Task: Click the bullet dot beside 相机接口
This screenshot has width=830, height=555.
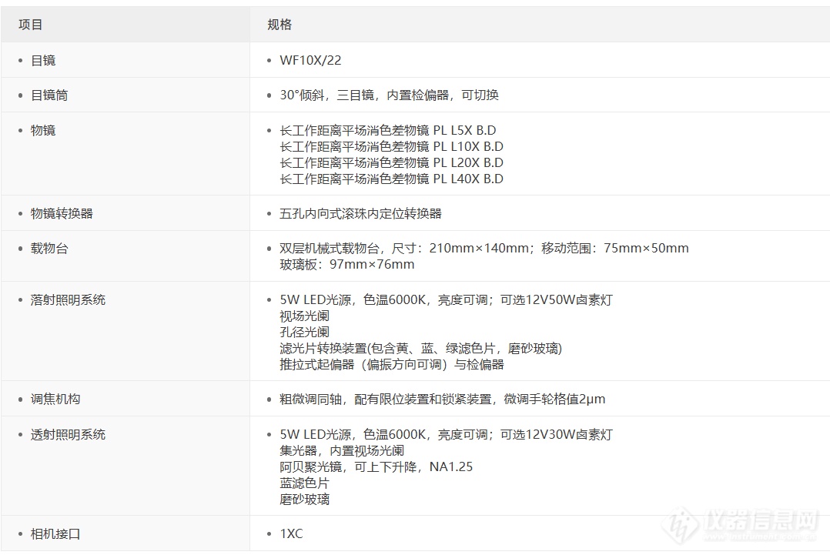Action: point(20,533)
